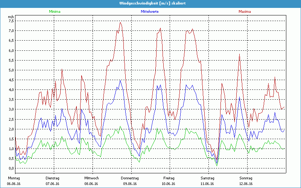Click the 11.06.16 date label
This screenshot has height=188, width=301.
(x=207, y=184)
